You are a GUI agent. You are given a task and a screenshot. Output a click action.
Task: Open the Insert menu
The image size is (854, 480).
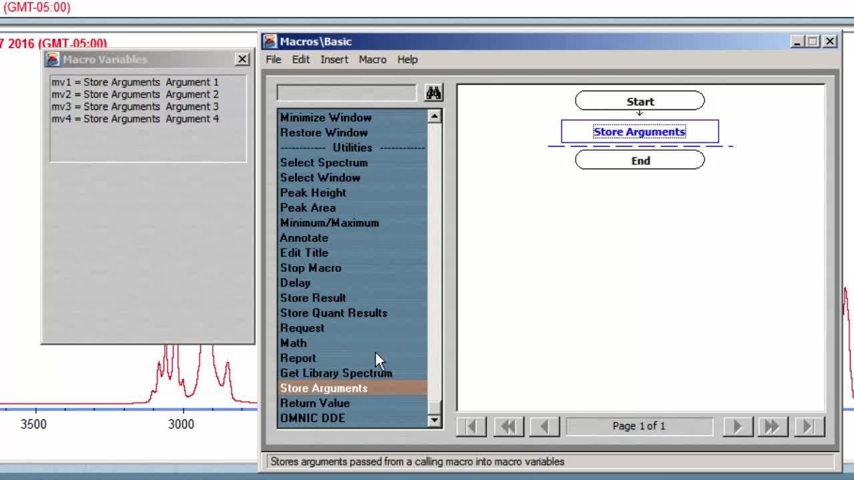click(334, 59)
